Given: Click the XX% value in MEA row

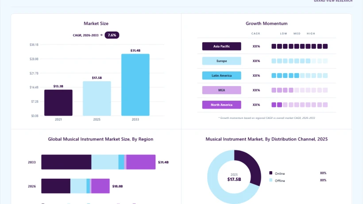Looking at the screenshot, I should pos(256,90).
